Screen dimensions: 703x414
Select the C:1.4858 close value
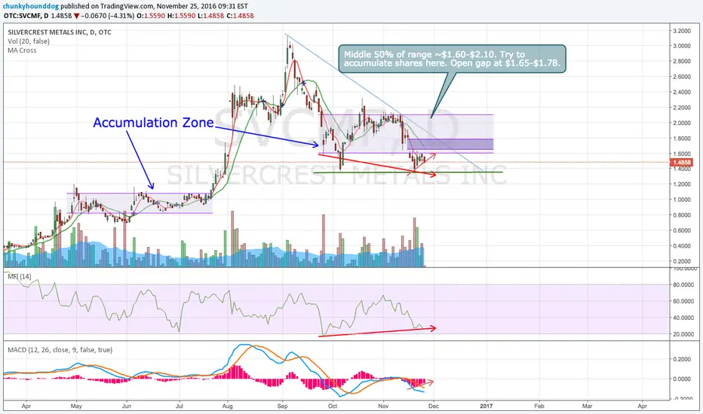pyautogui.click(x=241, y=16)
